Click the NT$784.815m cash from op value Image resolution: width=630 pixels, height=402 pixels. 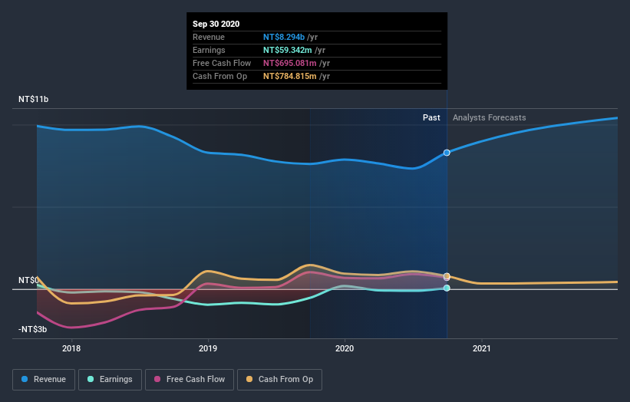(x=290, y=76)
